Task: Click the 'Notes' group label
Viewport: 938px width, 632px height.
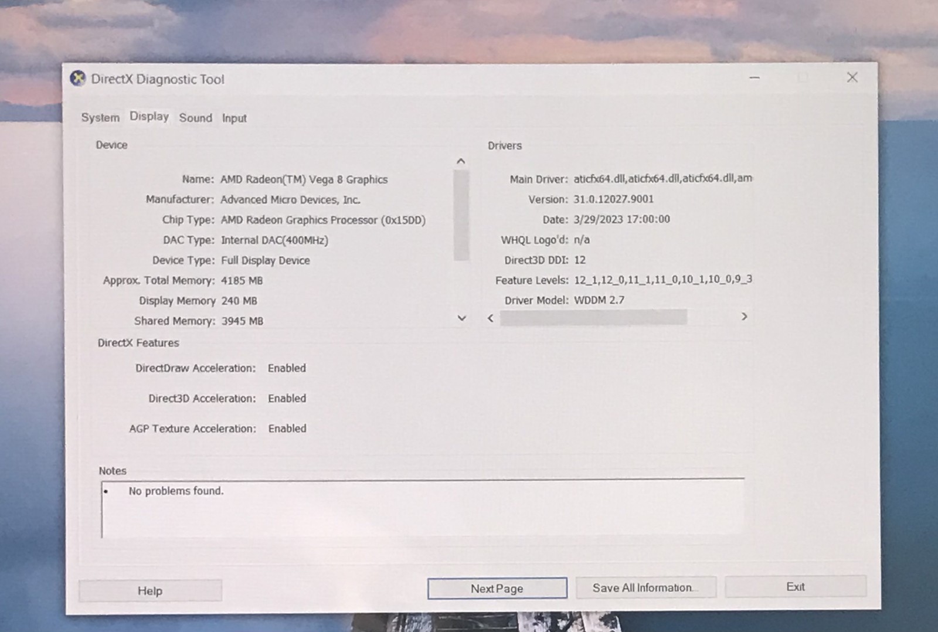Action: [x=112, y=471]
